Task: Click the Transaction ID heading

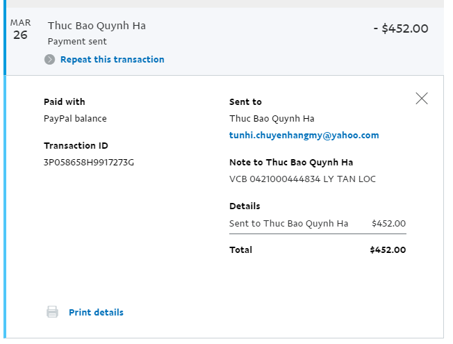Action: point(76,146)
